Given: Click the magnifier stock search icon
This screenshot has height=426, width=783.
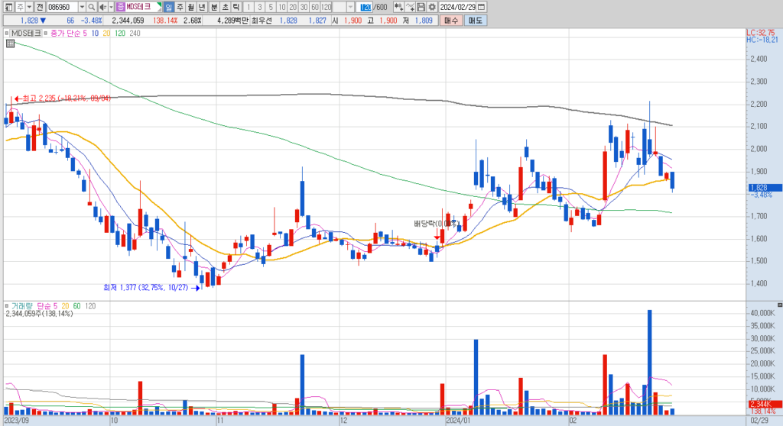Looking at the screenshot, I should [92, 7].
